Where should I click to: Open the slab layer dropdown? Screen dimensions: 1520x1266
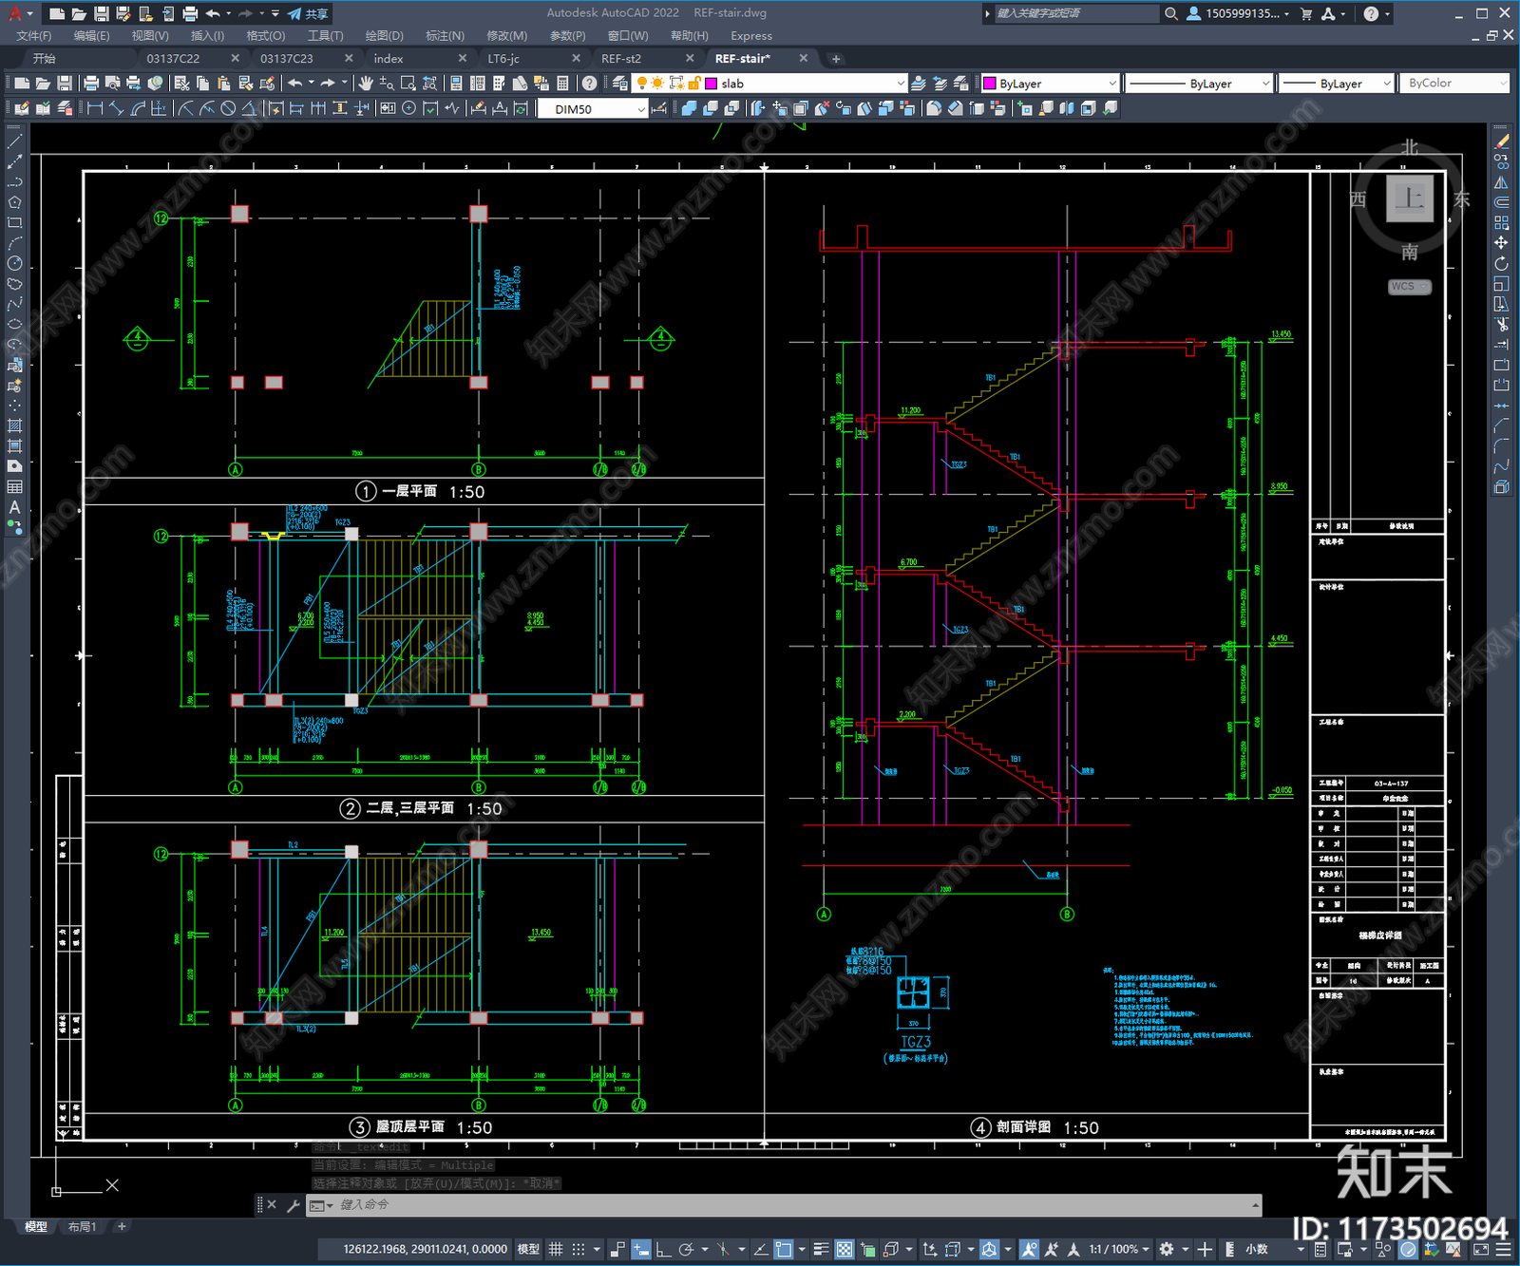point(900,84)
